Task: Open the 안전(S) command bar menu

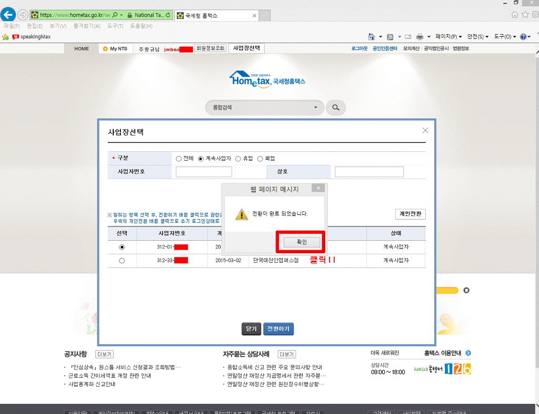Action: click(478, 37)
